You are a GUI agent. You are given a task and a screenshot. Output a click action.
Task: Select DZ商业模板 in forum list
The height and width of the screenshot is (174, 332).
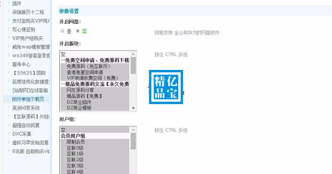pyautogui.click(x=95, y=108)
